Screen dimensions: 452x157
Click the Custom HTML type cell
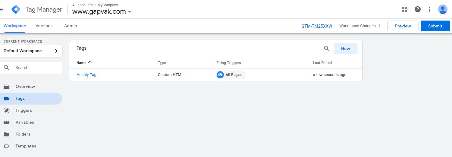click(171, 75)
